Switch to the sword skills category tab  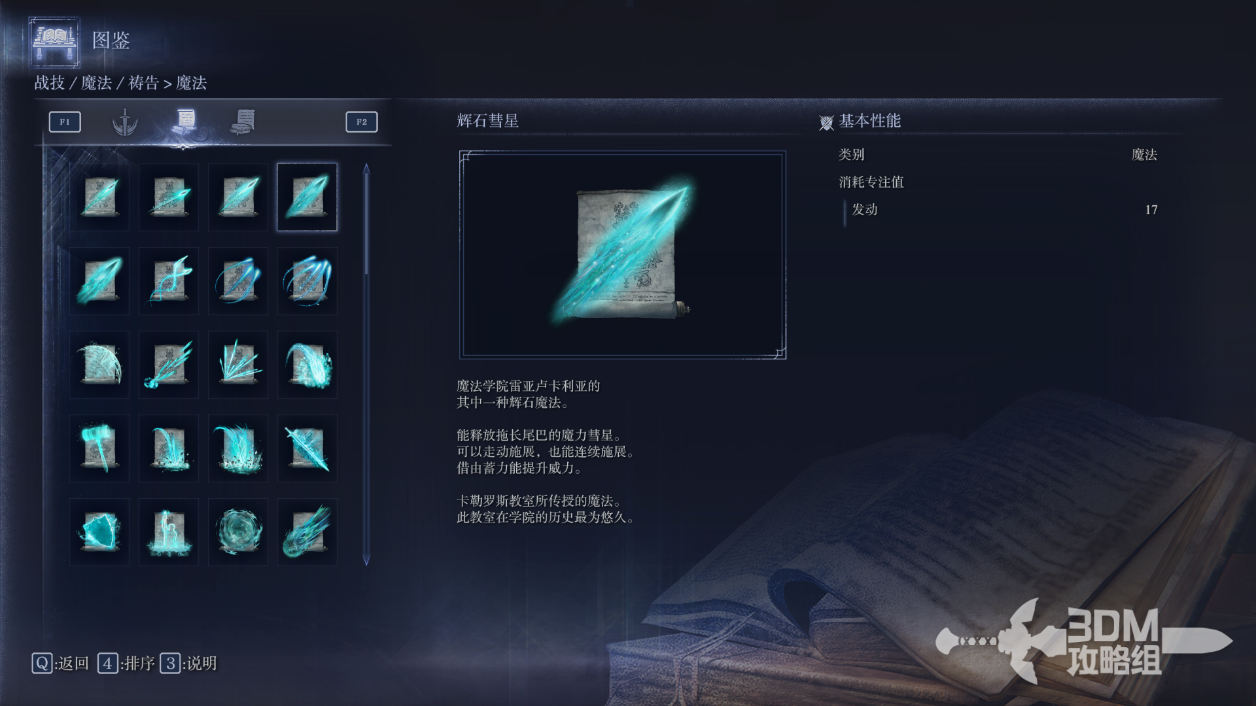click(124, 122)
